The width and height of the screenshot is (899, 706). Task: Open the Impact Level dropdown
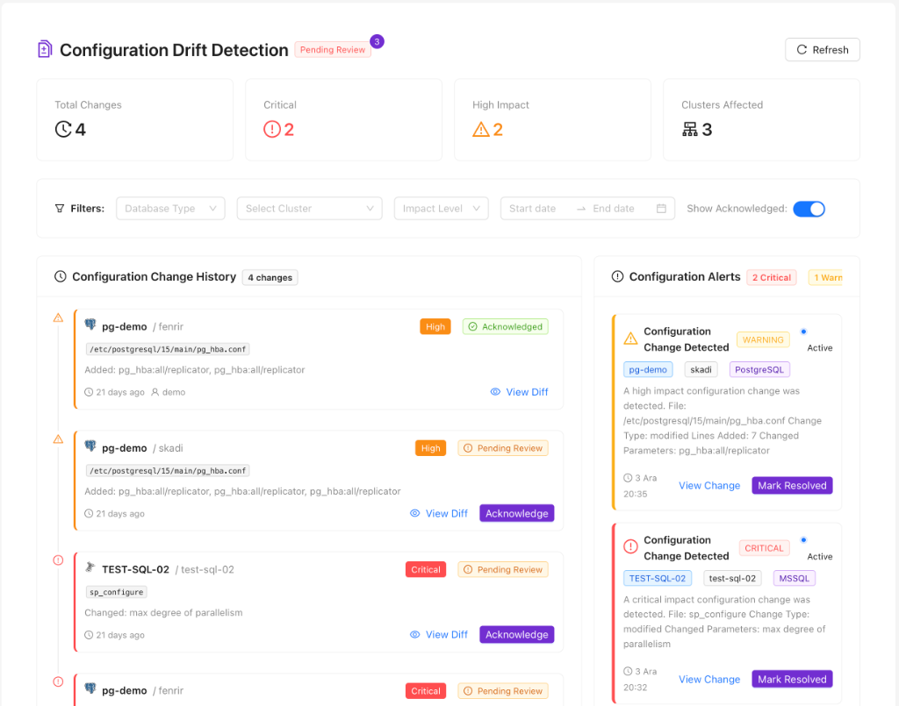click(441, 208)
